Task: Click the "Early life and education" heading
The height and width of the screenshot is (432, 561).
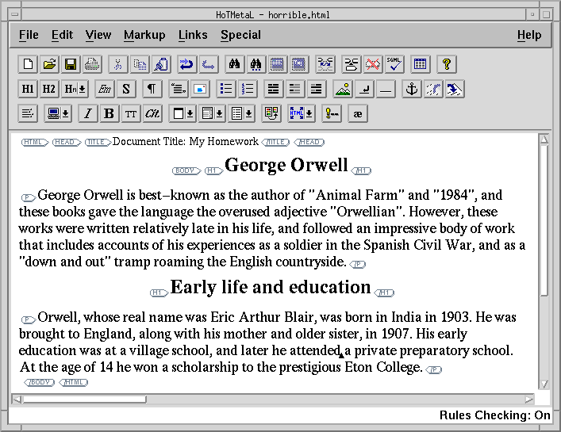Action: [271, 287]
